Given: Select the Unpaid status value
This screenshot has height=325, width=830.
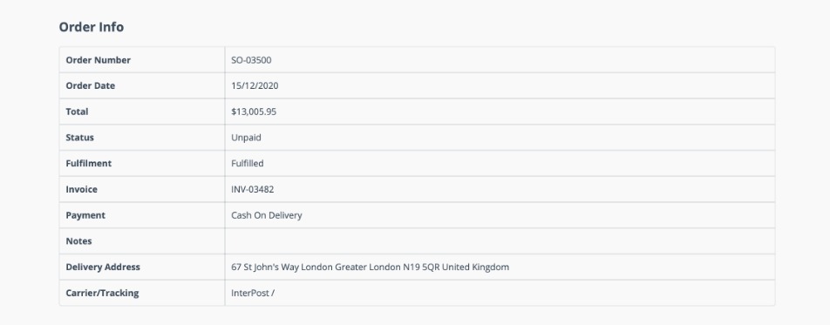Looking at the screenshot, I should coord(246,138).
